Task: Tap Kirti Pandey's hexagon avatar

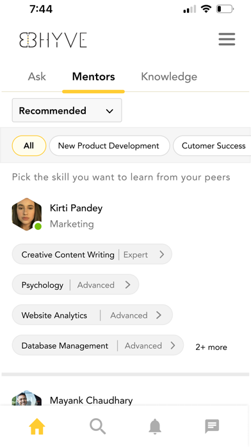Action: coord(27,214)
